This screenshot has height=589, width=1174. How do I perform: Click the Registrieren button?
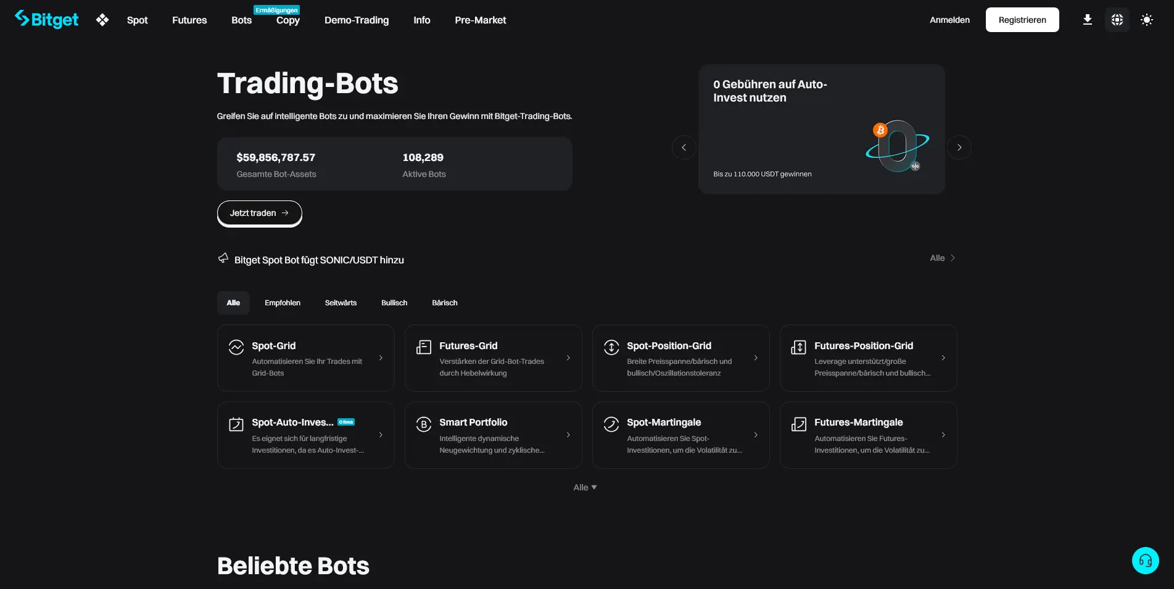coord(1022,20)
